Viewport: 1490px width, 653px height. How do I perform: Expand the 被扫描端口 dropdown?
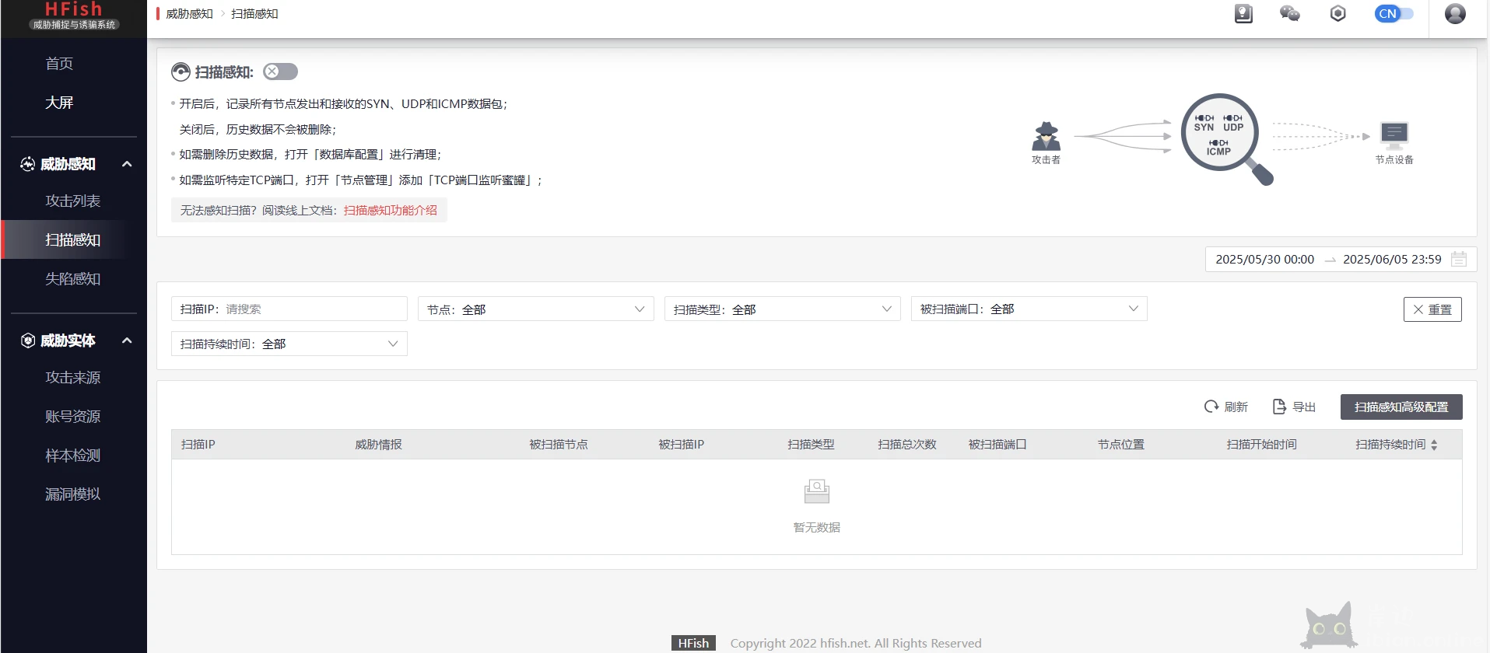pos(1029,309)
